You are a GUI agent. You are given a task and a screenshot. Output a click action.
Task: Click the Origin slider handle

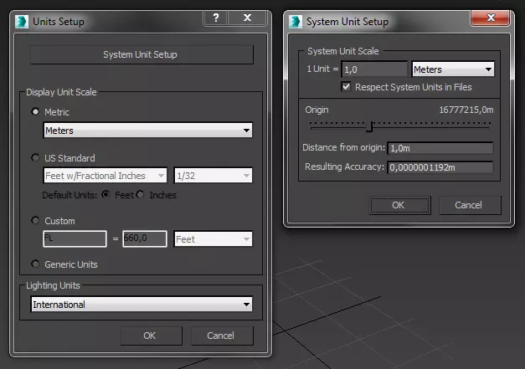click(x=369, y=126)
